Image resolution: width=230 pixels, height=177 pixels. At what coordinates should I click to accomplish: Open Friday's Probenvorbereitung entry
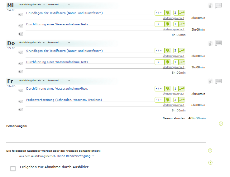pos(64,100)
